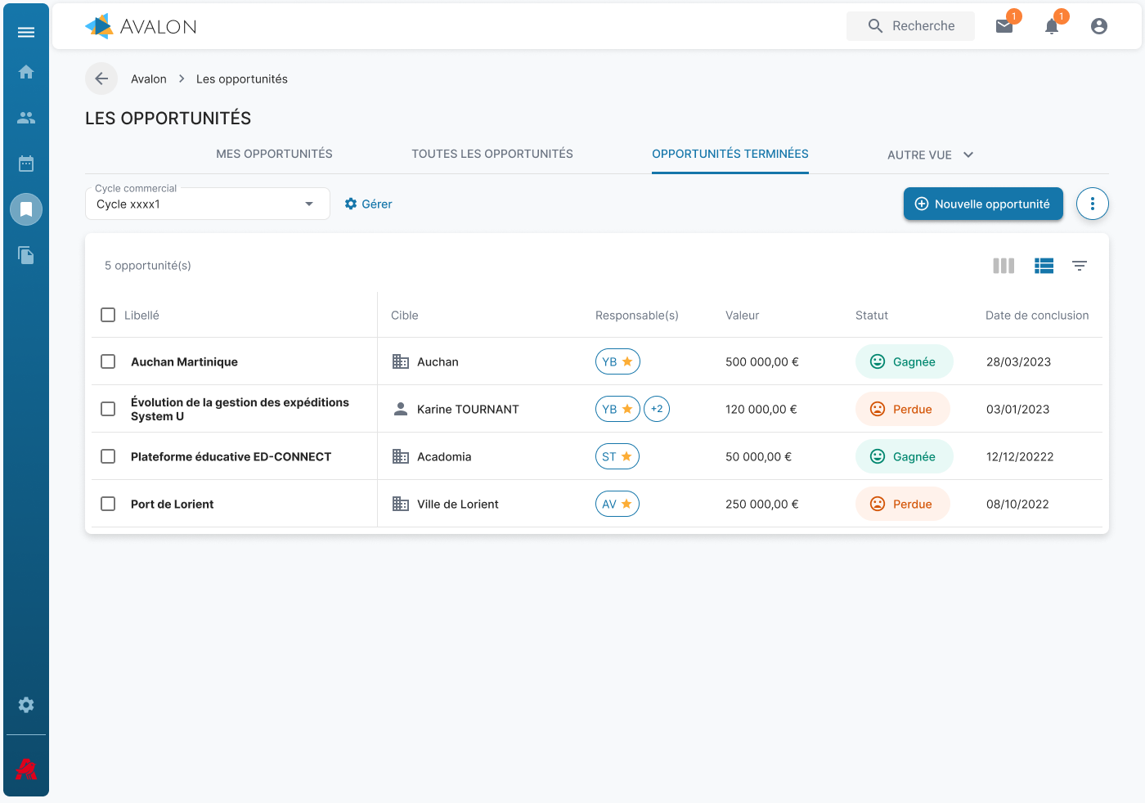1145x803 pixels.
Task: Open contacts people icon in sidebar
Action: (x=26, y=118)
